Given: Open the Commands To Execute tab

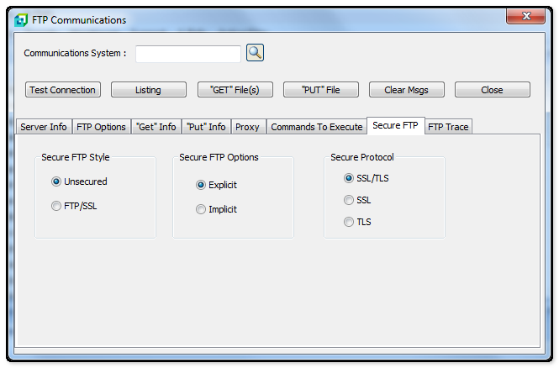Looking at the screenshot, I should click(x=316, y=127).
